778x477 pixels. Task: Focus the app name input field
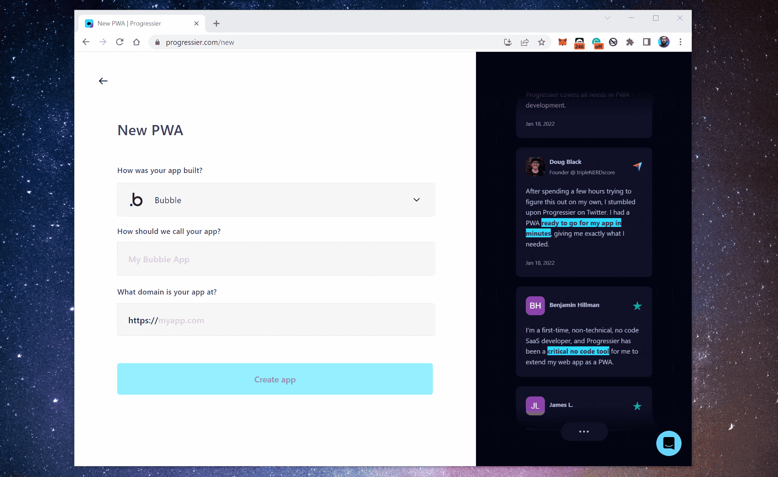[276, 259]
